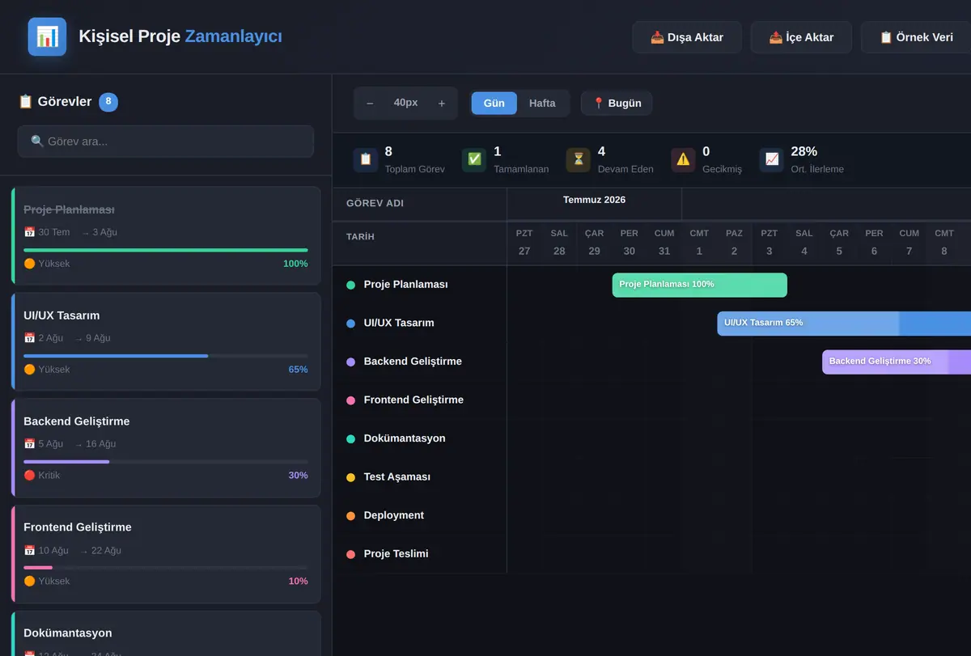Select the Proje Planlaması 100% Gantt bar
Viewport: 971px width, 656px height.
coord(700,285)
